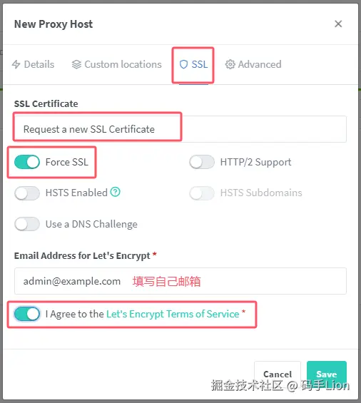Close the New Proxy Host dialog
The image size is (361, 403).
(338, 24)
